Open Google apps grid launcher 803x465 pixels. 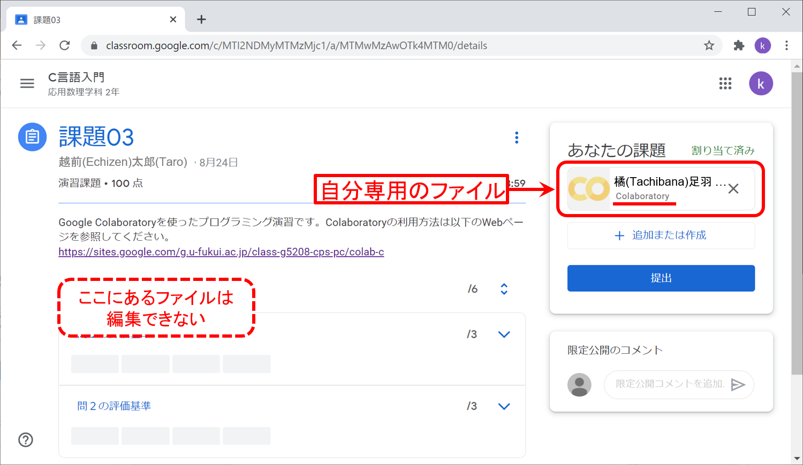coord(725,83)
